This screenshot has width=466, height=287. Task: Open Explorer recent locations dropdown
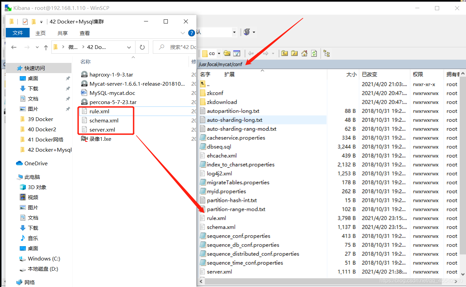37,48
